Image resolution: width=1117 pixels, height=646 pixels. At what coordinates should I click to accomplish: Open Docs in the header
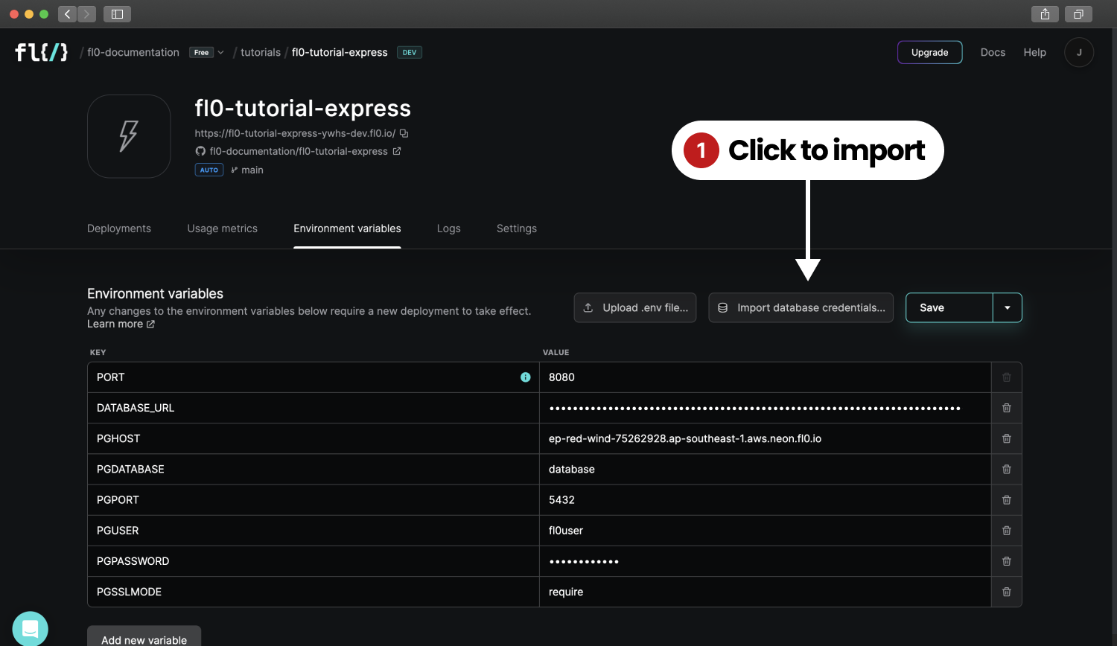click(x=993, y=52)
